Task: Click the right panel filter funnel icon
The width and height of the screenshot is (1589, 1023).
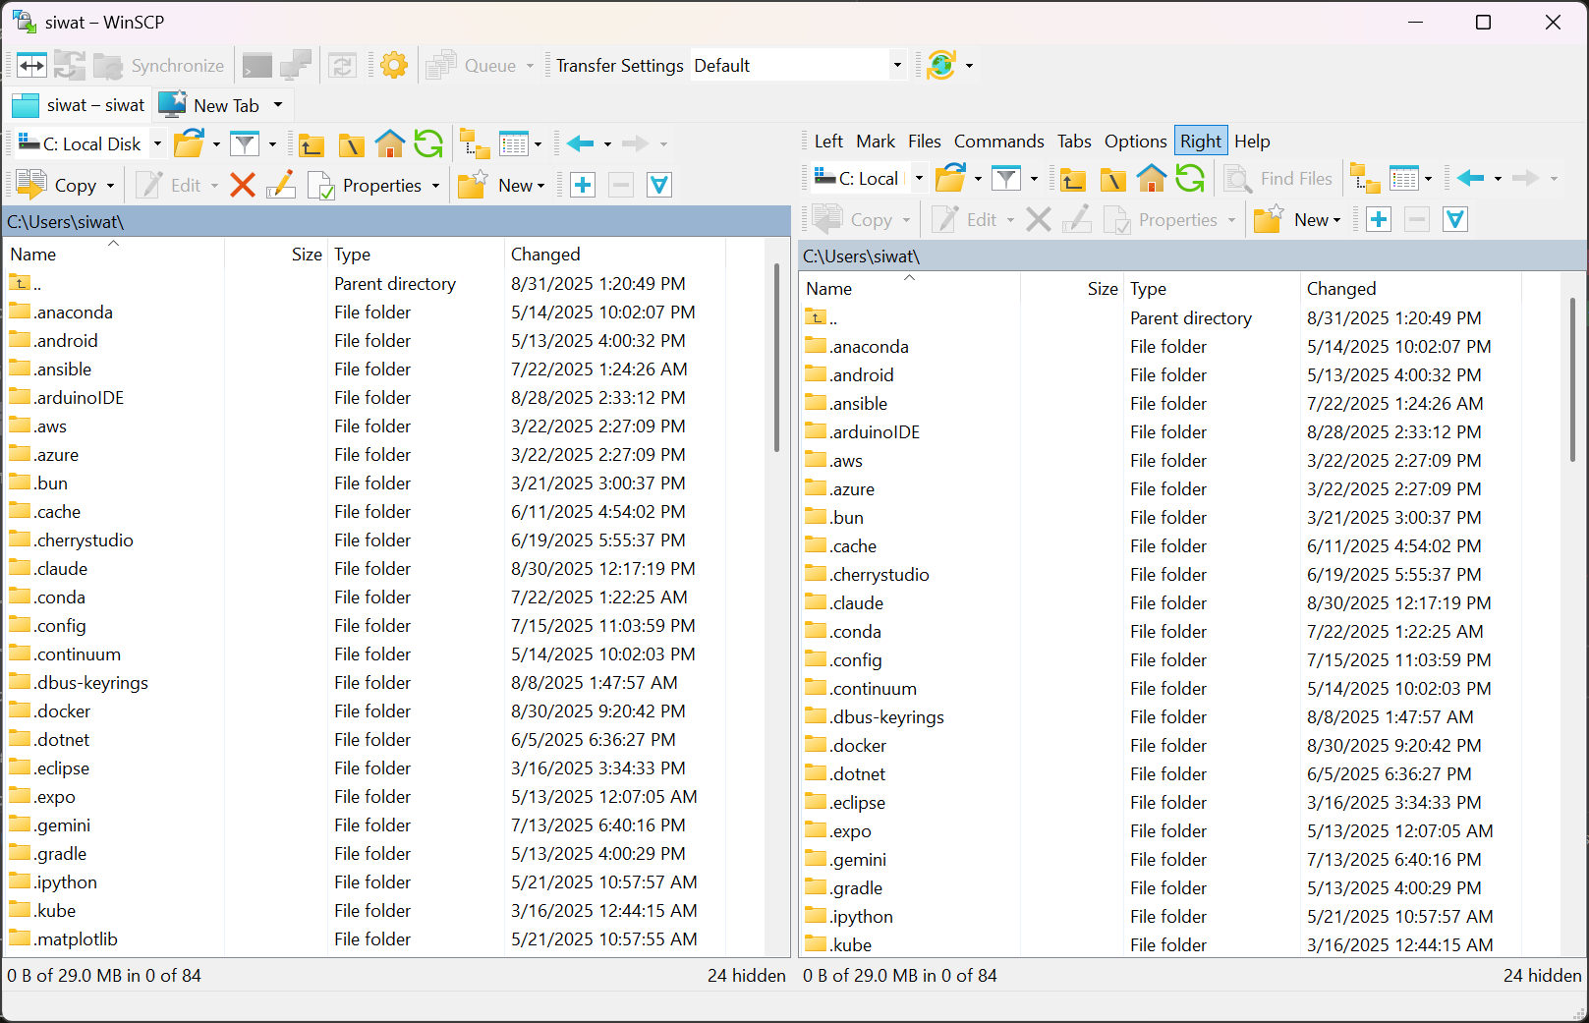Action: pyautogui.click(x=1006, y=179)
